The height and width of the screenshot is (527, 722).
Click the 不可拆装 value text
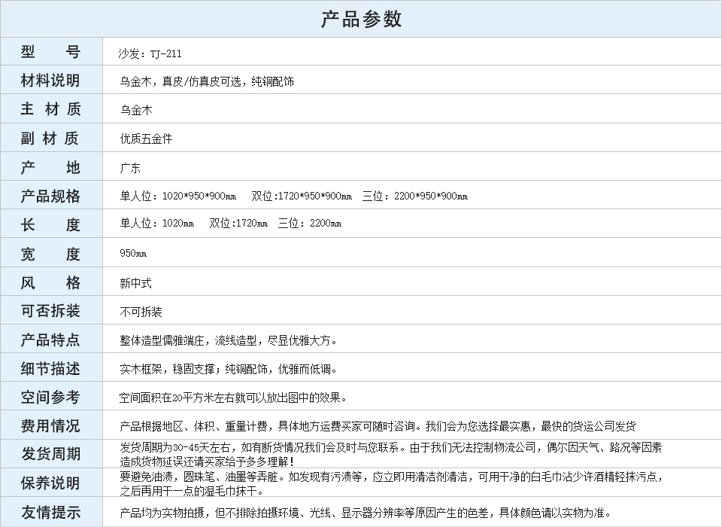click(141, 312)
